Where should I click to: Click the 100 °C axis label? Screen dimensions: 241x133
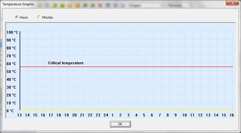12,32
